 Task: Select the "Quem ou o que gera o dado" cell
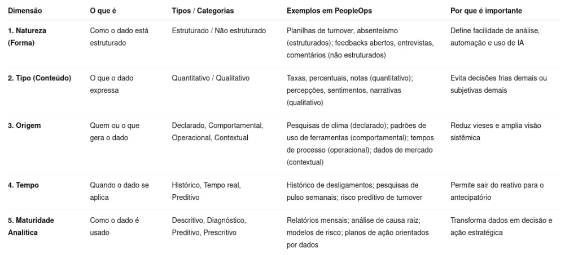click(115, 132)
